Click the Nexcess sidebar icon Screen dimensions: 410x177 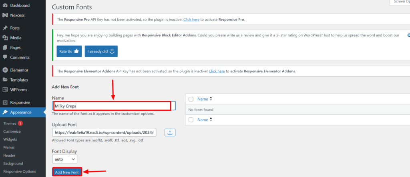coord(5,15)
